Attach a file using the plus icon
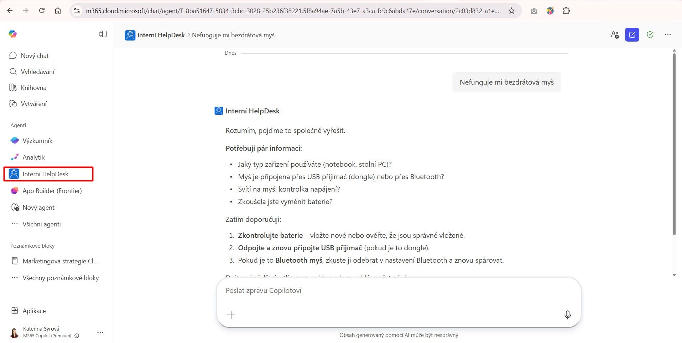Screen dimensions: 682x343 click(x=231, y=315)
